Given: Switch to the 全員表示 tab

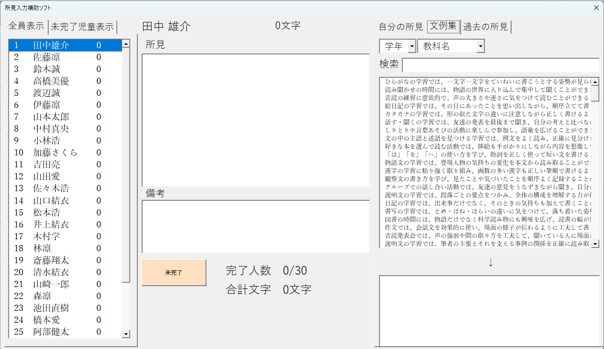Looking at the screenshot, I should (26, 27).
